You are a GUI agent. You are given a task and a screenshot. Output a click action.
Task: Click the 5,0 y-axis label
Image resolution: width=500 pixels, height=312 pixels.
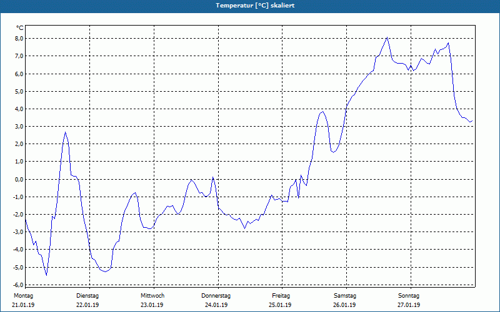pyautogui.click(x=19, y=91)
